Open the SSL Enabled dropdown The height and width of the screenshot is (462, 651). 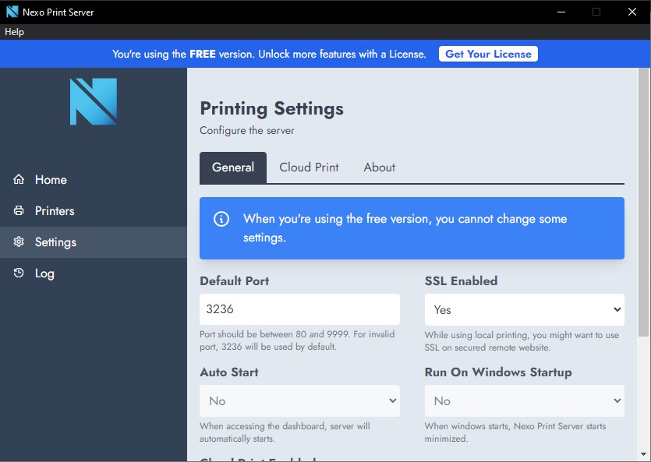[525, 310]
